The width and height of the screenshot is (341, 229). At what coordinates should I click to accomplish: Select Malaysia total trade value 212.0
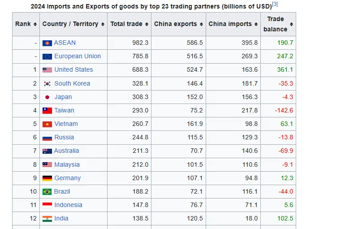point(140,164)
